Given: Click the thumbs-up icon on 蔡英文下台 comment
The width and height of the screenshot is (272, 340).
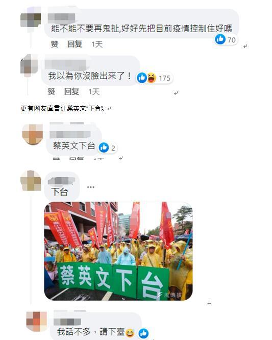Looking at the screenshot, I should coord(104,148).
